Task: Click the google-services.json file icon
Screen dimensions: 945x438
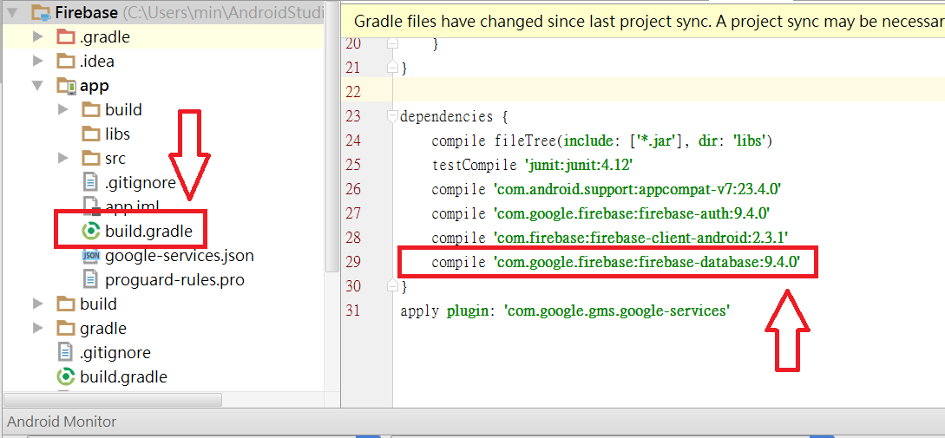Action: (90, 256)
